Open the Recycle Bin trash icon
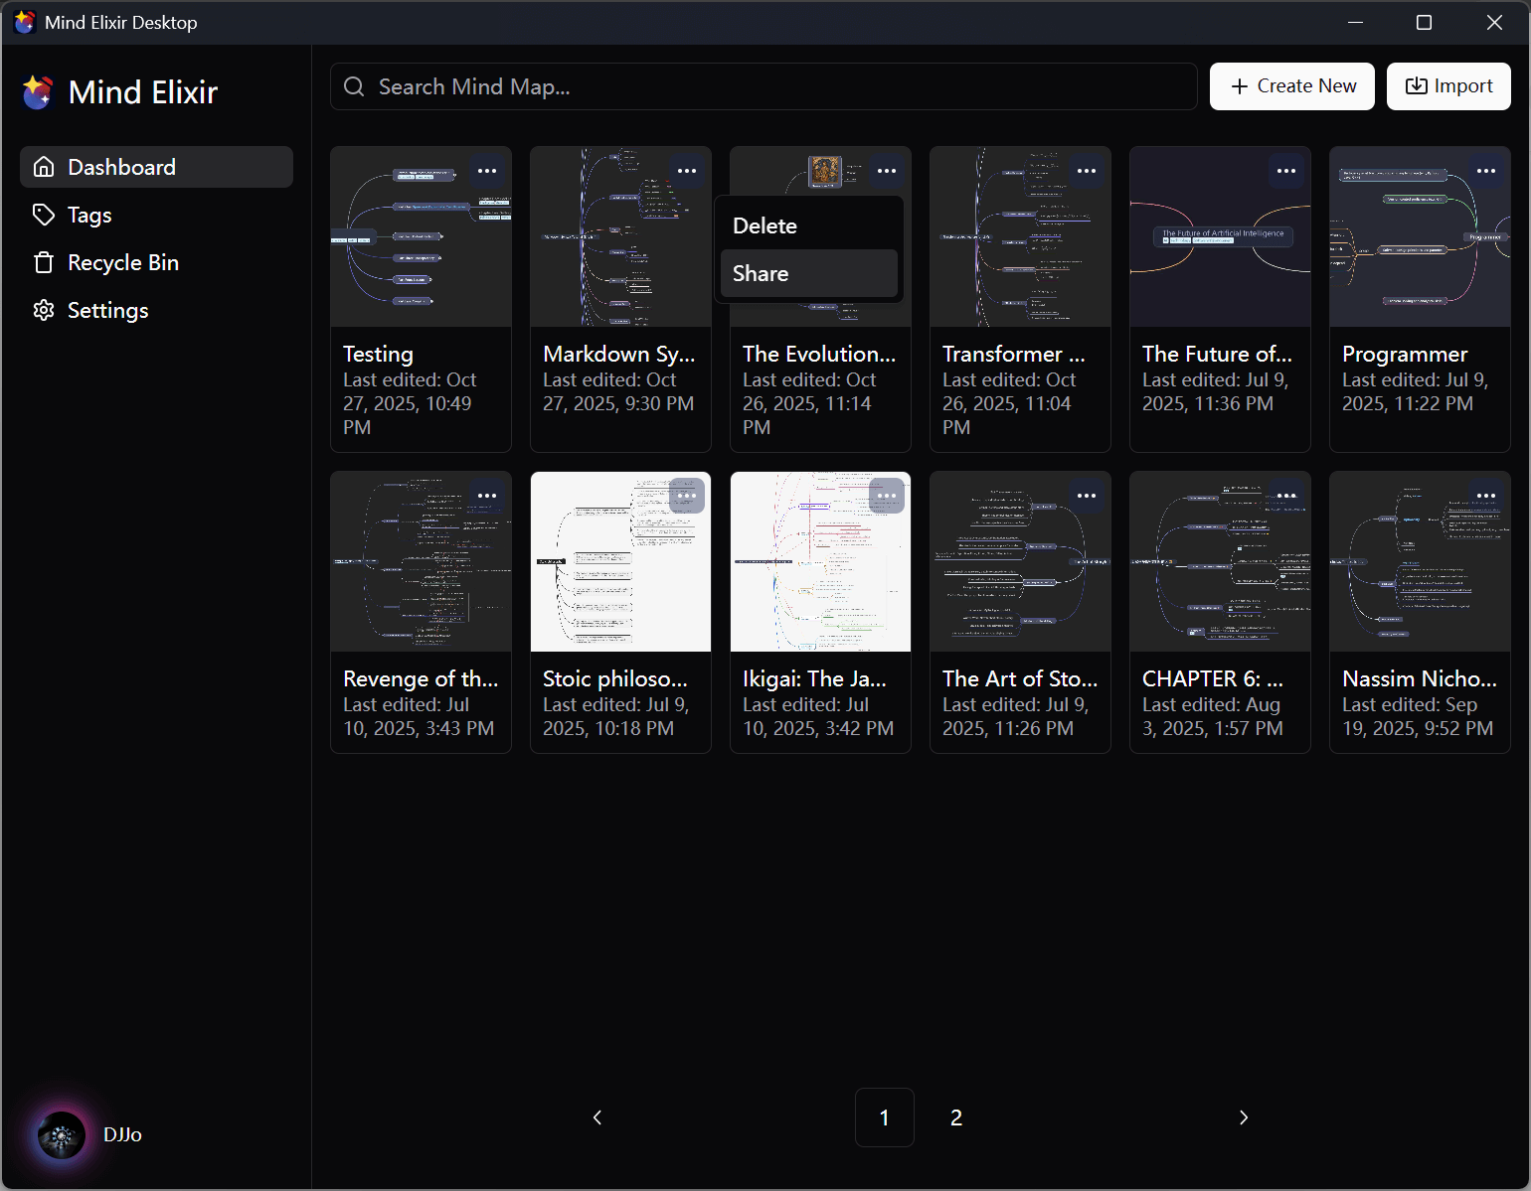 click(x=44, y=262)
